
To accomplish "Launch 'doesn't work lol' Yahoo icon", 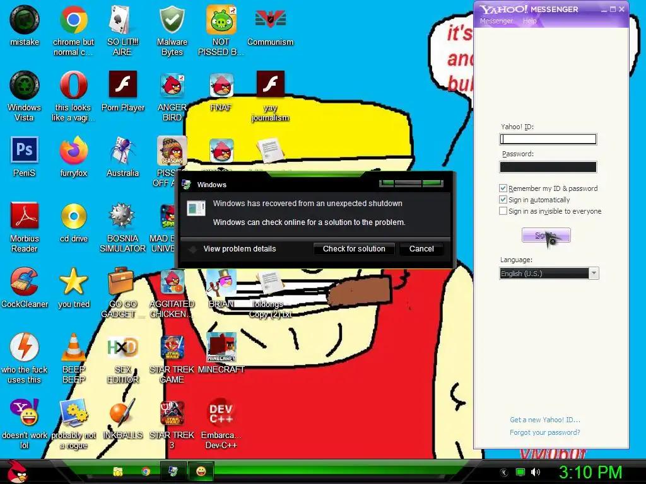I will 25,412.
